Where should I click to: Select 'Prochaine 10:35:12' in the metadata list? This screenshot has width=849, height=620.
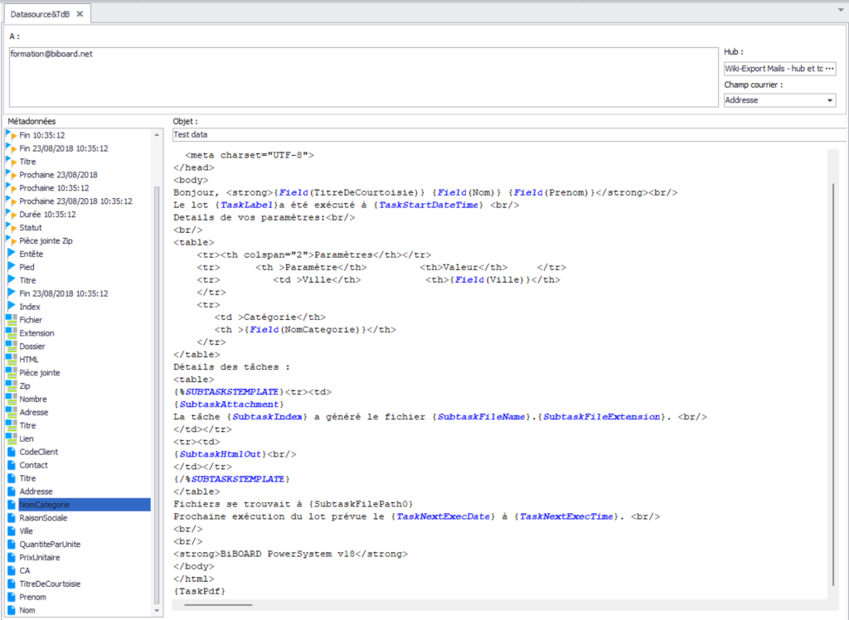tap(54, 188)
